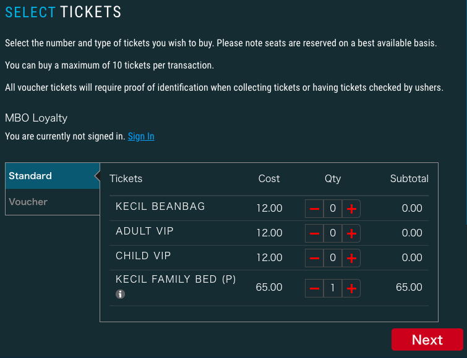Click the KECIL FAMILY BED quantity field

[333, 288]
